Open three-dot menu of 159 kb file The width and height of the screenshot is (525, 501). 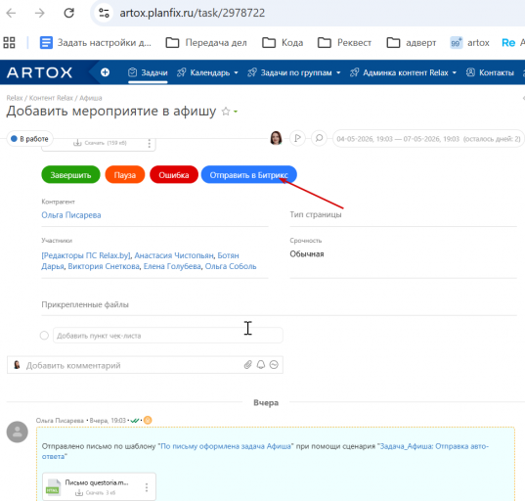point(149,144)
